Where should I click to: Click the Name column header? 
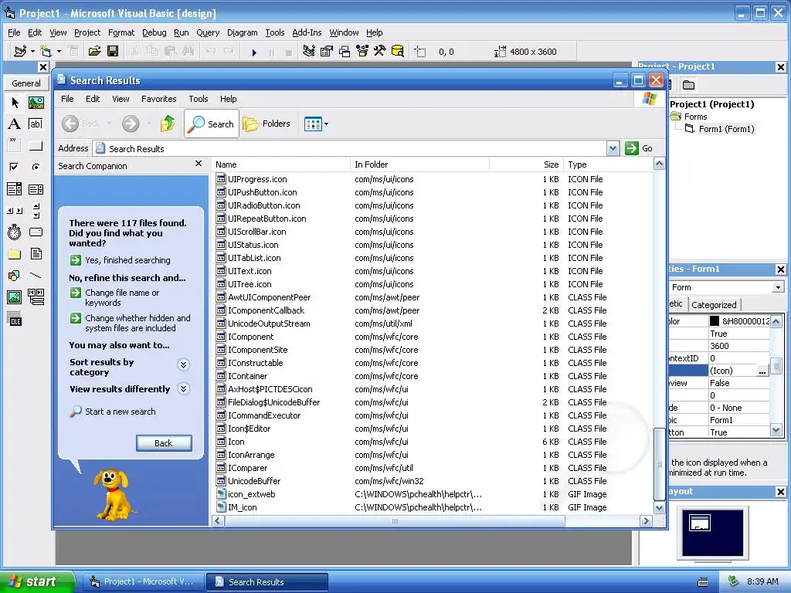pos(280,164)
